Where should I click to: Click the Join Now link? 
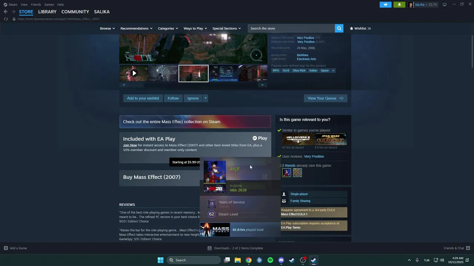click(130, 145)
